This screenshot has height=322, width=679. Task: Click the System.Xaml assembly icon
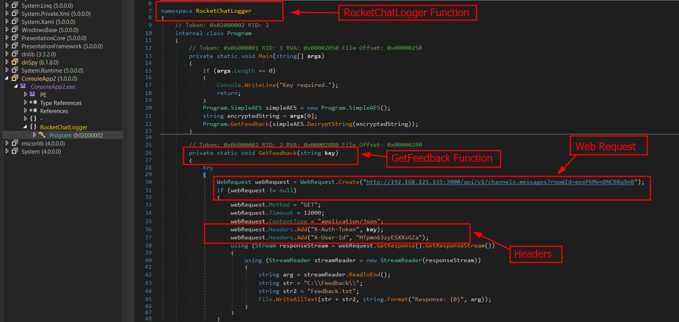pos(15,21)
